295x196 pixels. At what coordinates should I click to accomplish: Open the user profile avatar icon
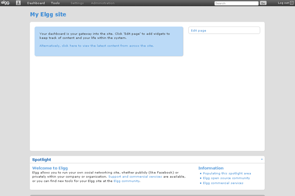point(18,3)
